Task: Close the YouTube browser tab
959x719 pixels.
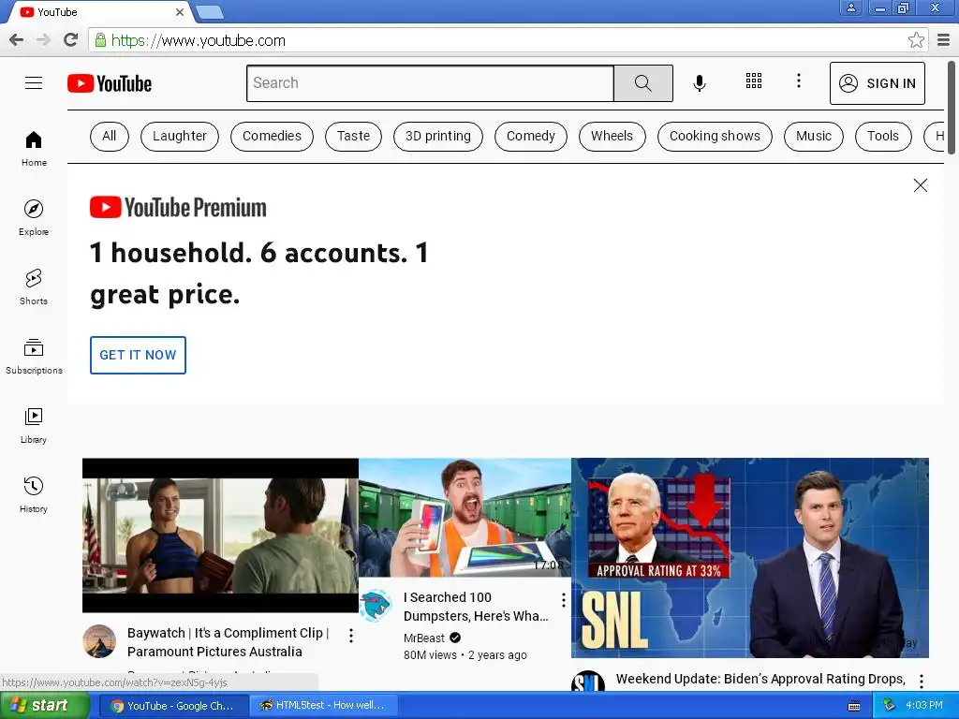Action: (179, 12)
